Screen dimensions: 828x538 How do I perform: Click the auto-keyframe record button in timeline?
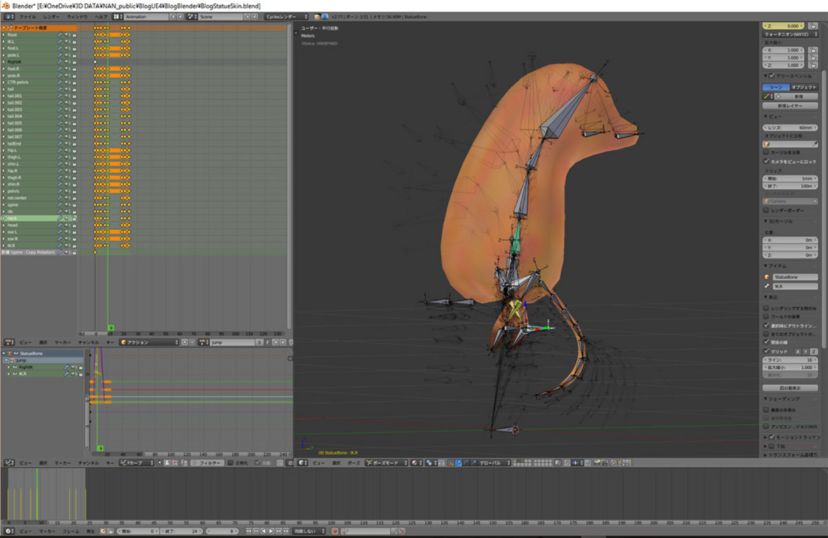(x=335, y=531)
